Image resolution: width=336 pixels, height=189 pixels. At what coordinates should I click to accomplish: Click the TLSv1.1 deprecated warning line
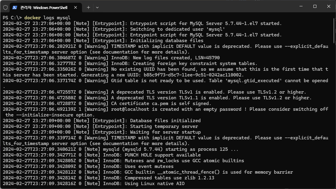tap(157, 98)
